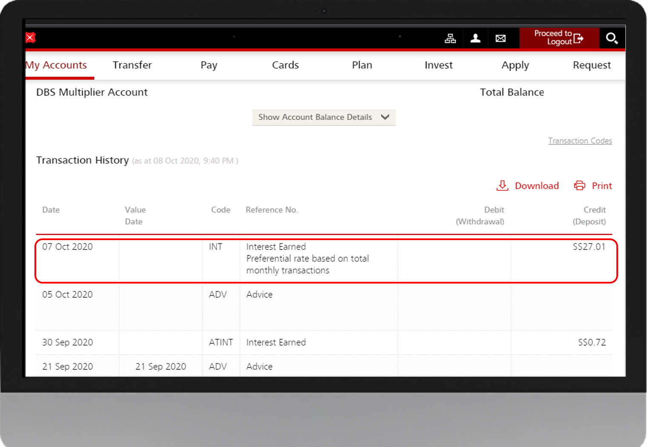Viewport: 647px width, 447px height.
Task: Open the sitemap icon in the top bar
Action: coord(450,38)
